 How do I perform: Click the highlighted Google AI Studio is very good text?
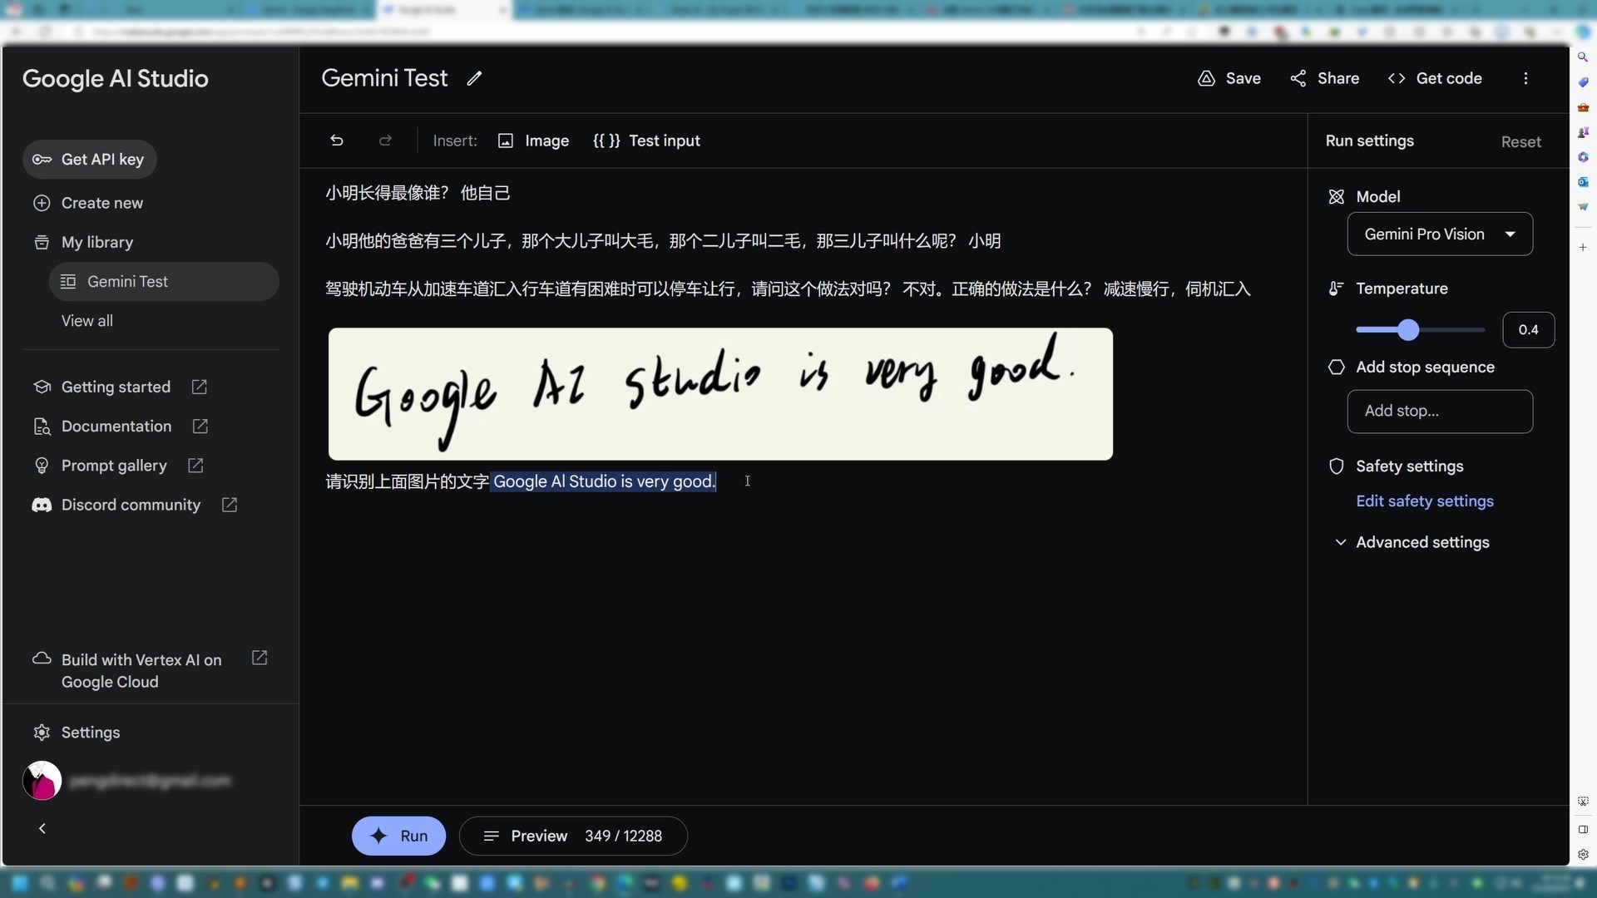tap(604, 482)
